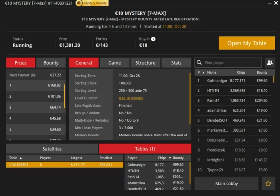The image size is (280, 196).
Task: Select player GofmanIgor in ranking list
Action: 233,80
